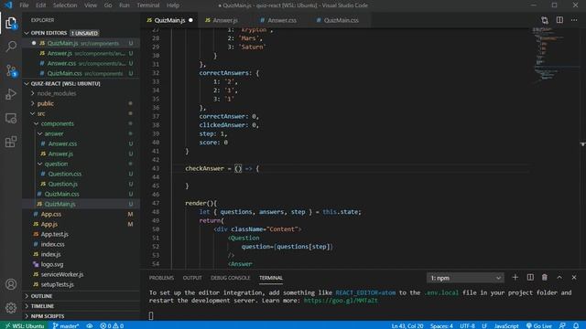Click the Go Live button
Screen dimensions: 586x329
538,325
